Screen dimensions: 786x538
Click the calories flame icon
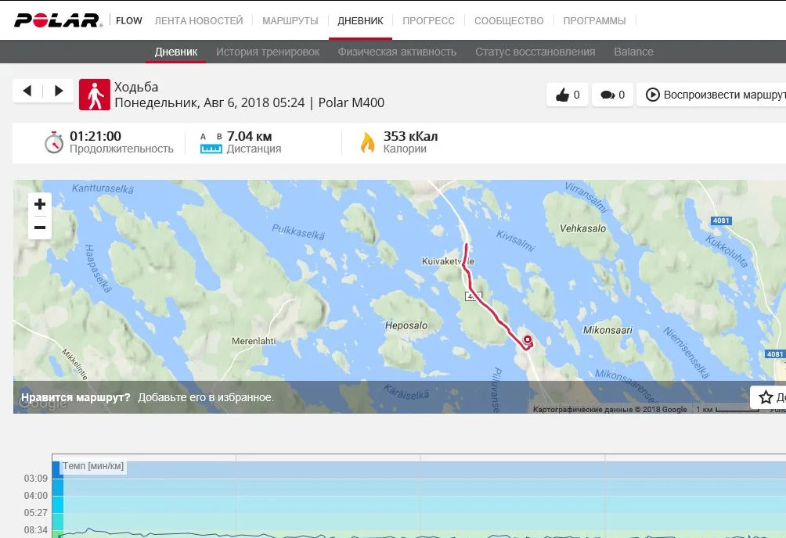367,143
